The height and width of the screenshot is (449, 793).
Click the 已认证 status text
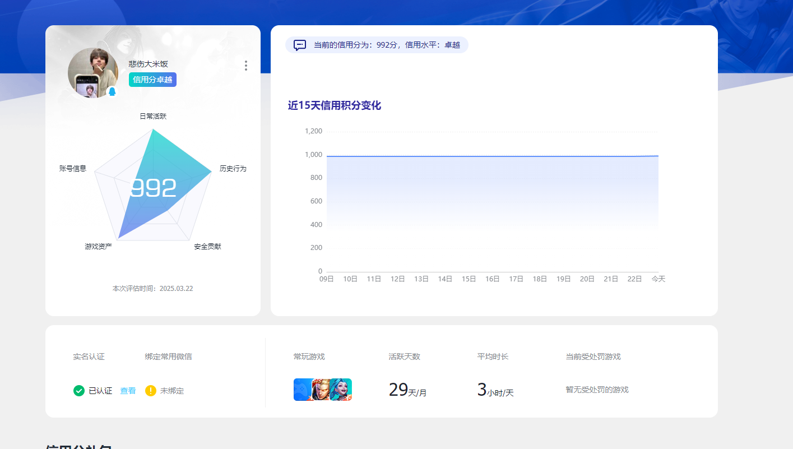click(100, 391)
